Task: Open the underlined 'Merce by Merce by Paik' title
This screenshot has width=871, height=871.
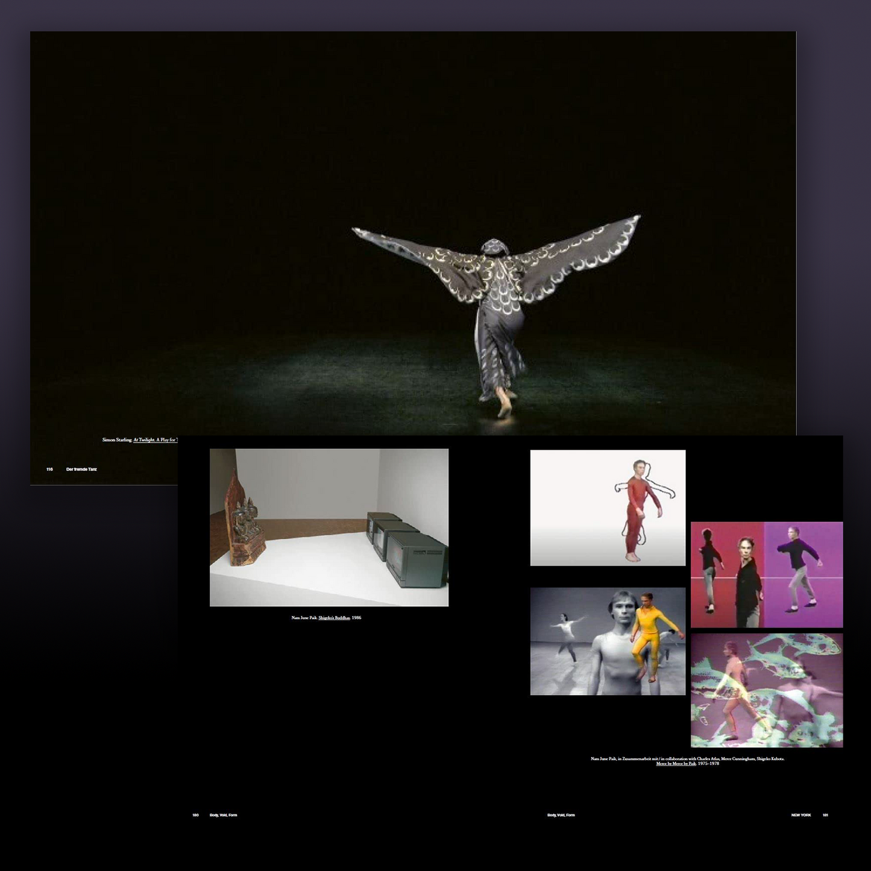Action: (x=676, y=764)
